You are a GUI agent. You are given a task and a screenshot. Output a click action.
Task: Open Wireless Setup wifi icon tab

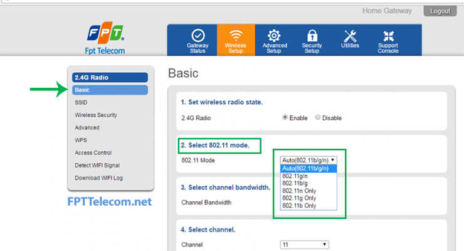pos(236,41)
